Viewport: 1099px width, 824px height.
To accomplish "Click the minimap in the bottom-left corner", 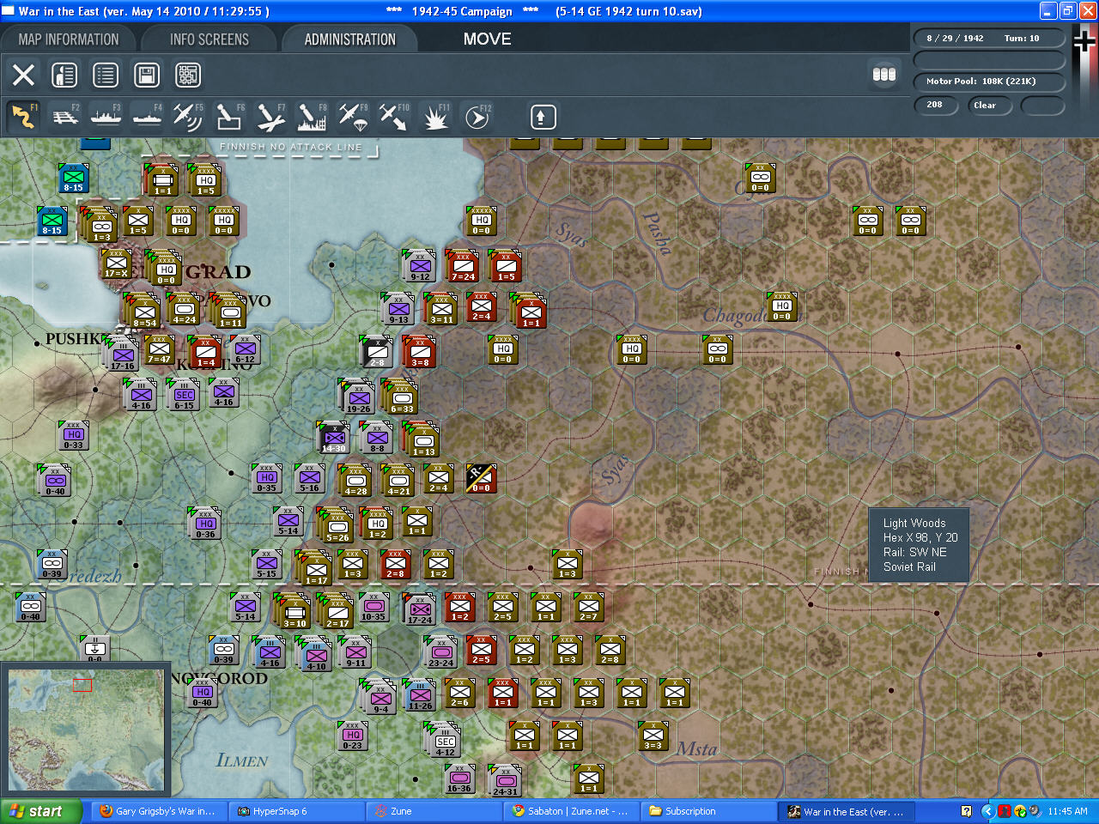I will pos(86,730).
